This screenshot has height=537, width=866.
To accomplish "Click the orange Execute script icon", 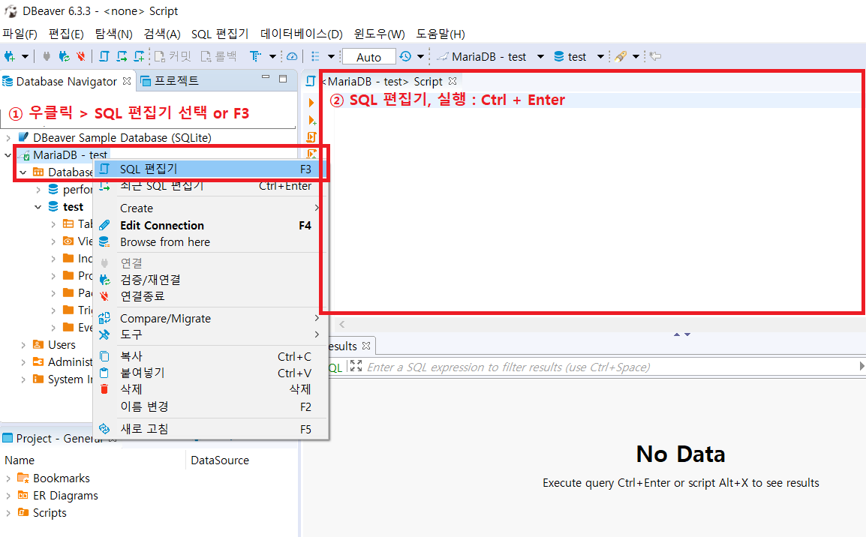I will pyautogui.click(x=311, y=136).
